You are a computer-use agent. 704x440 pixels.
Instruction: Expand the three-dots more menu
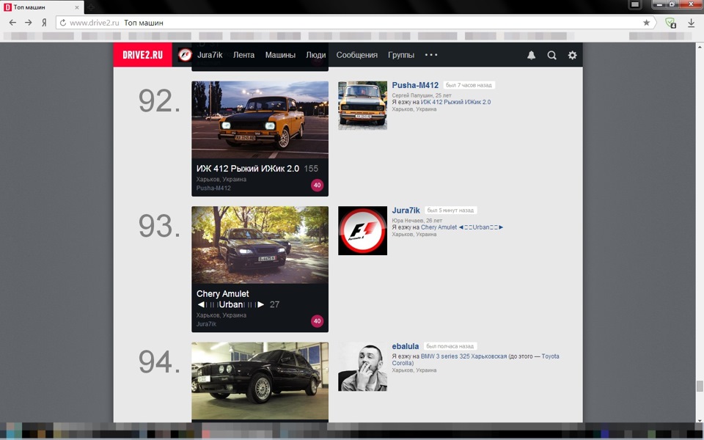pyautogui.click(x=431, y=55)
